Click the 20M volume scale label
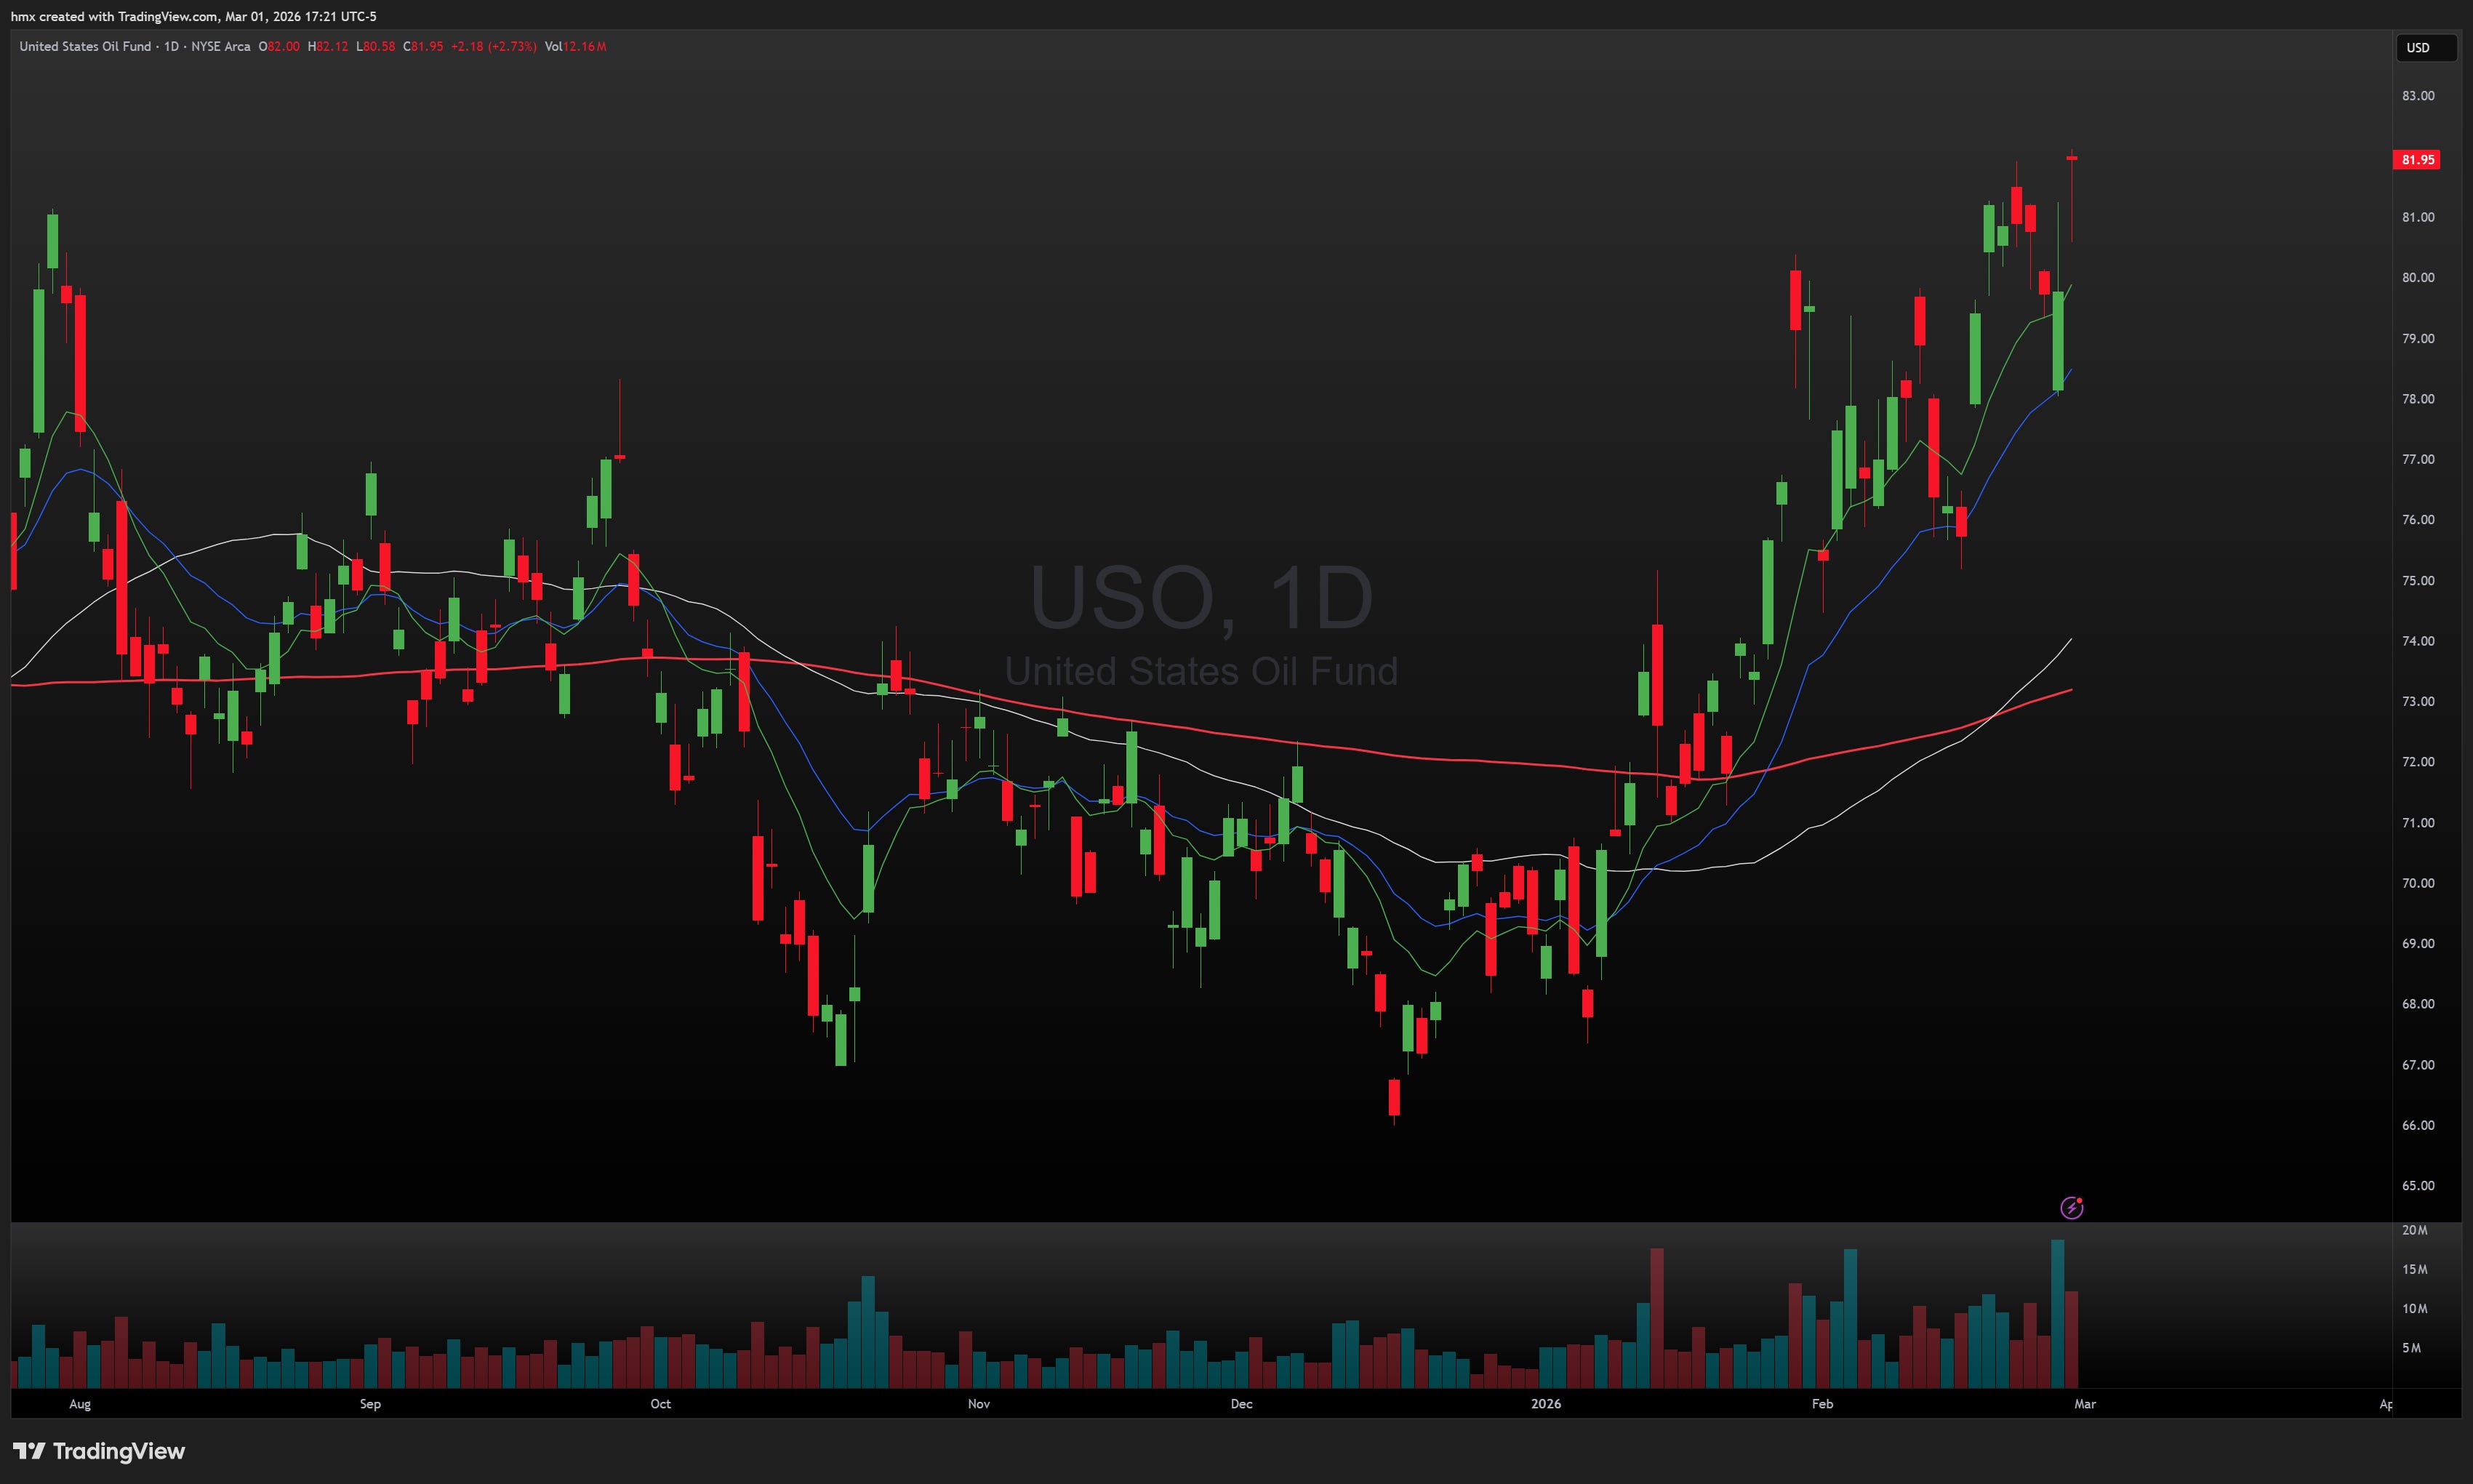 2414,1230
